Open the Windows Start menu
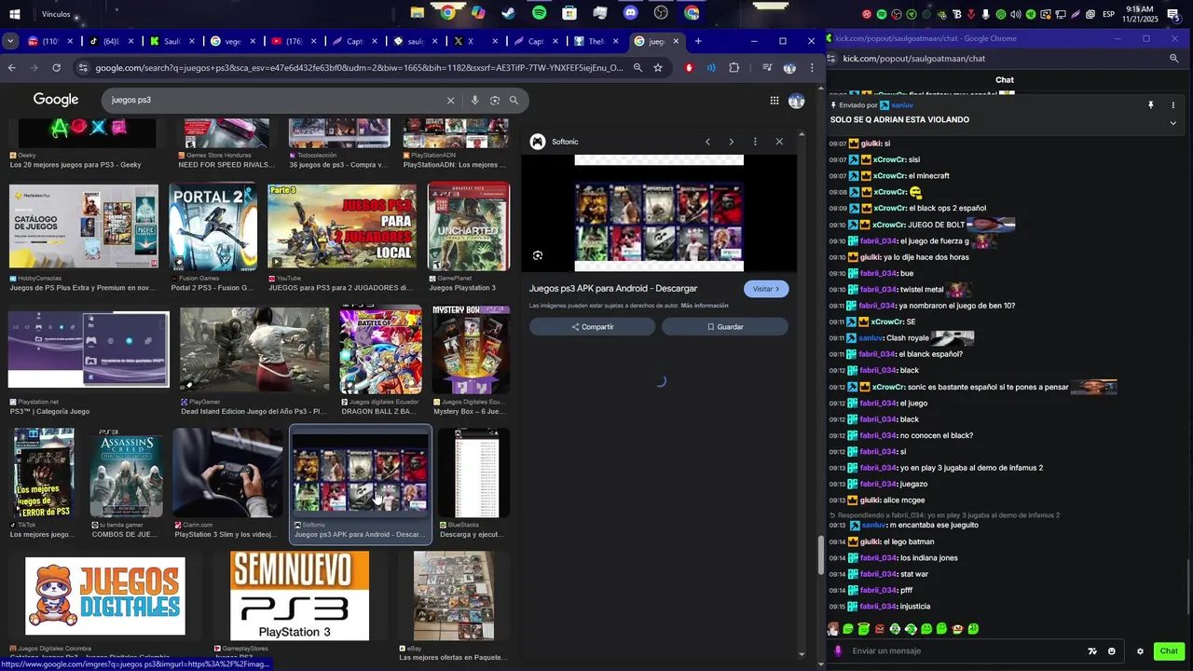This screenshot has height=671, width=1193. click(14, 14)
